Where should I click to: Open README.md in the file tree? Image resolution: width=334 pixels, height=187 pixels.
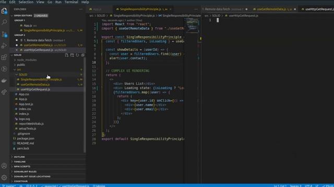pyautogui.click(x=26, y=143)
